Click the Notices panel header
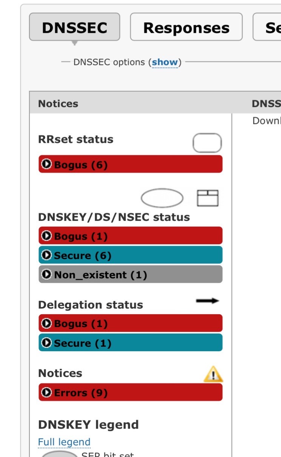This screenshot has height=457, width=281. [x=58, y=104]
